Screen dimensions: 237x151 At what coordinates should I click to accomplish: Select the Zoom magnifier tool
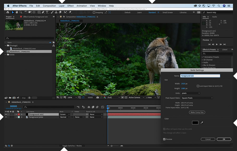click(x=21, y=12)
